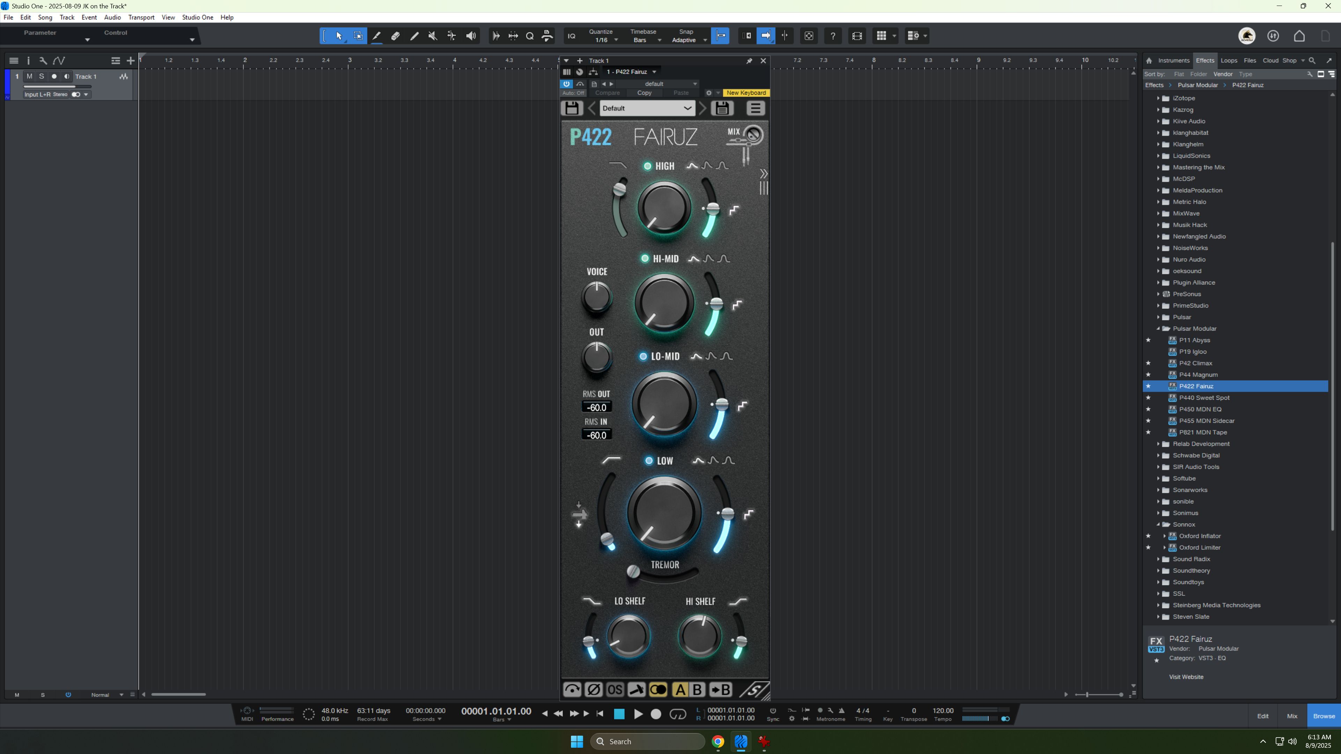
Task: Click Compare in the plugin header
Action: tap(607, 93)
